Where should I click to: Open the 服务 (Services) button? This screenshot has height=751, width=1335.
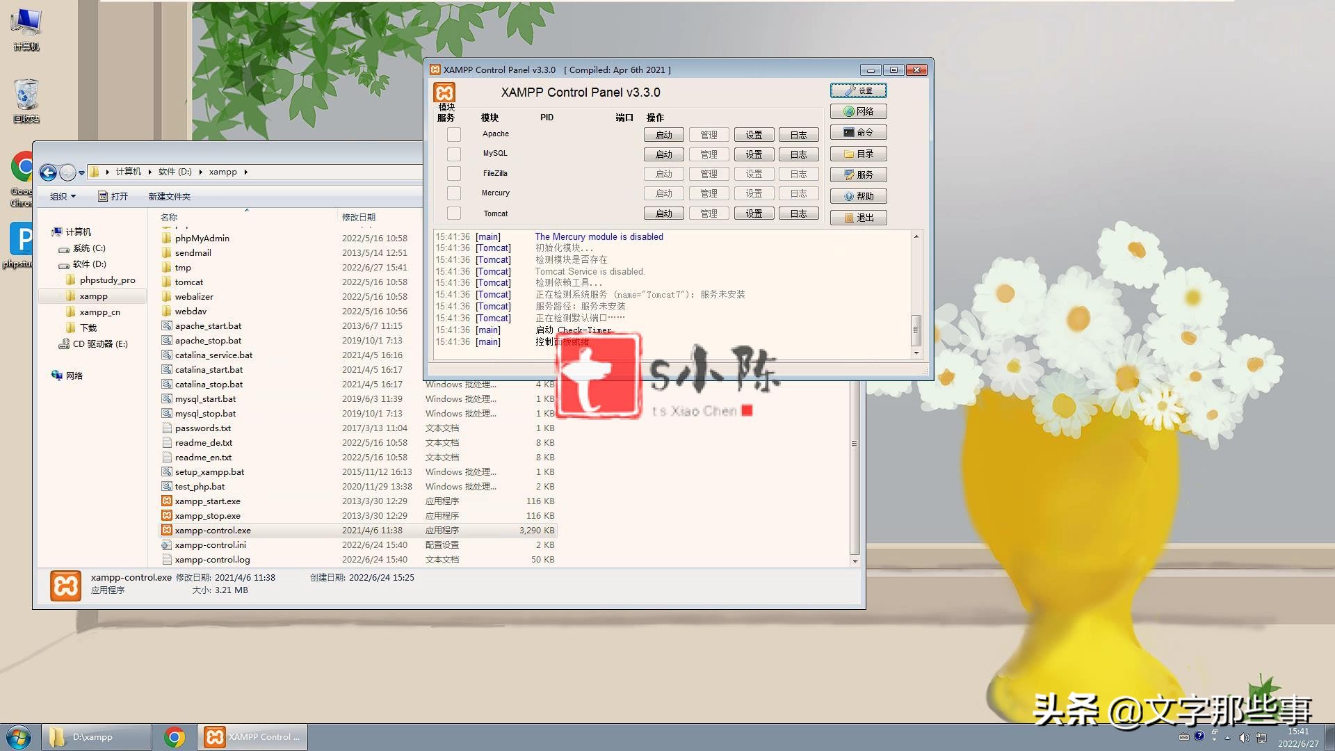pos(858,175)
